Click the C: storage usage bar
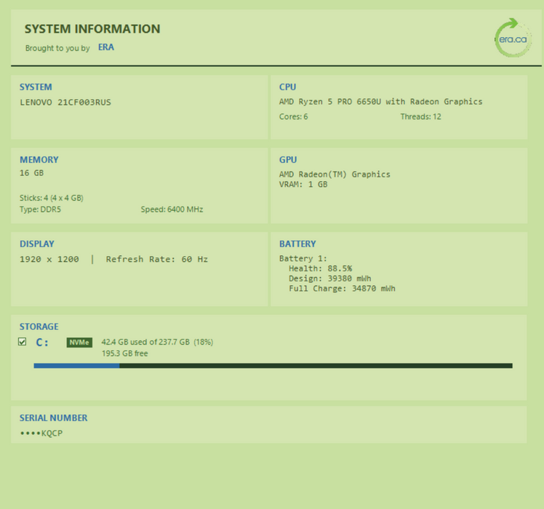Viewport: 544px width, 509px height. 273,366
